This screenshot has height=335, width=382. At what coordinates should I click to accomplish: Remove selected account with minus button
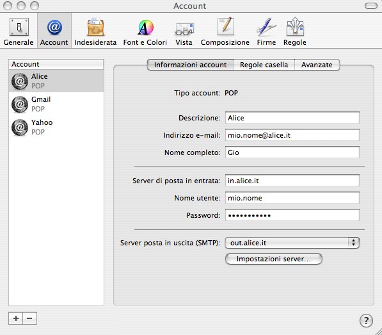(x=29, y=318)
